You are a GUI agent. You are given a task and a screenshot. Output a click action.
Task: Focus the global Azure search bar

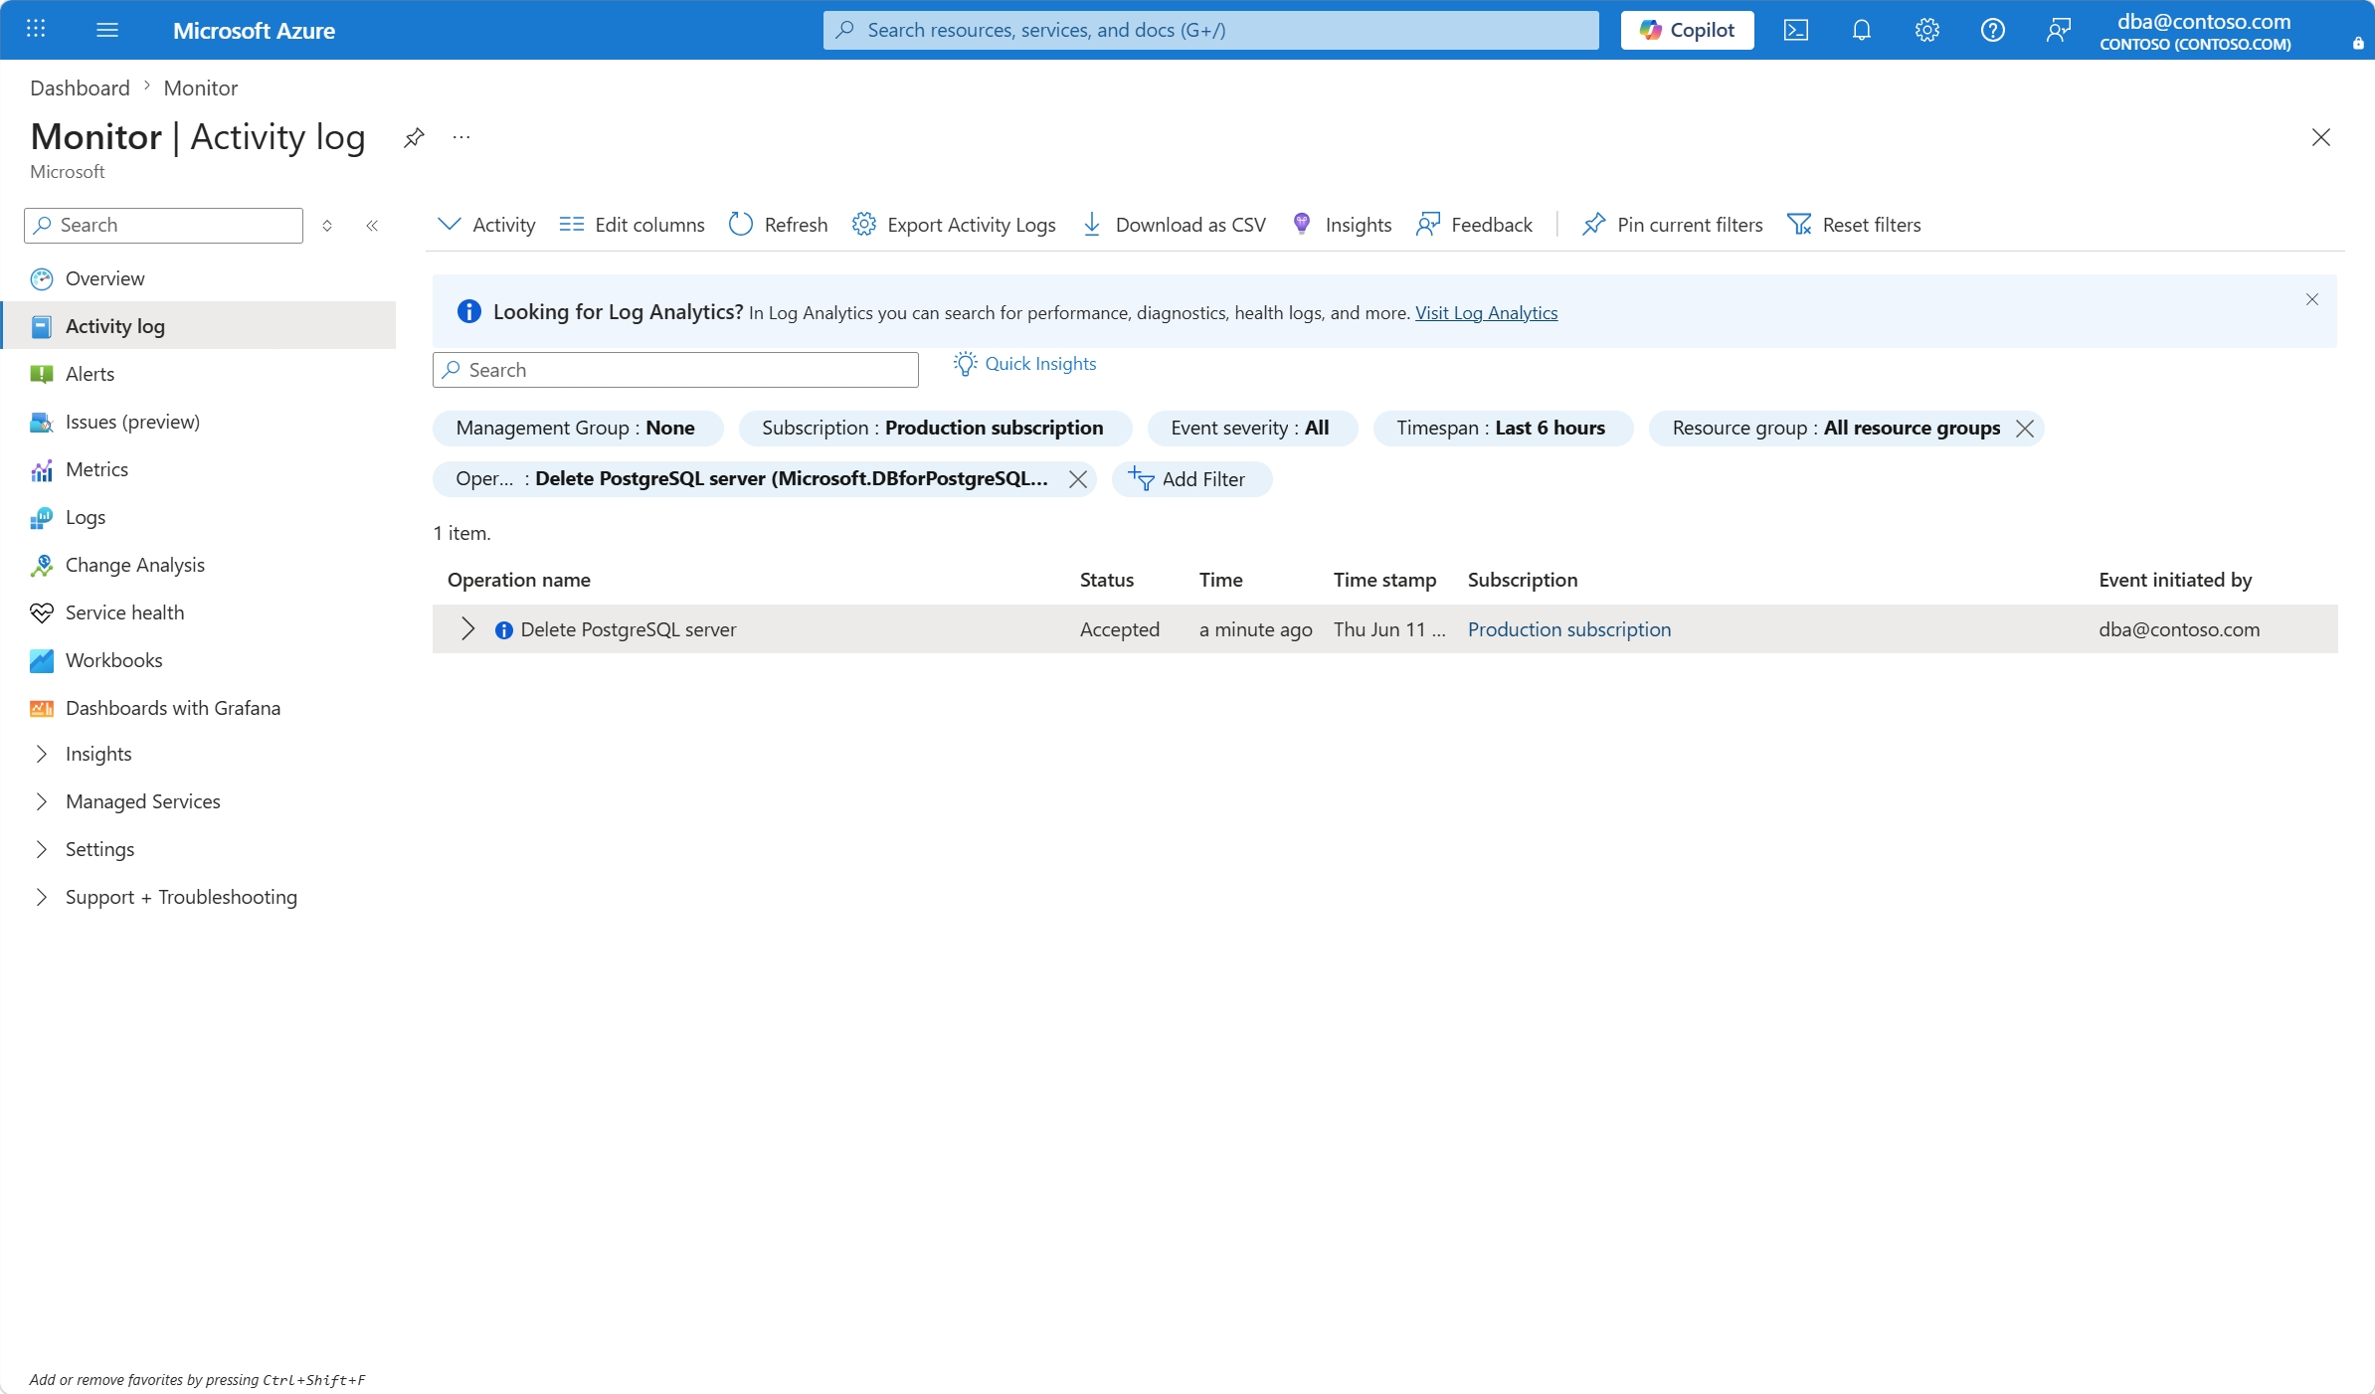(1210, 30)
